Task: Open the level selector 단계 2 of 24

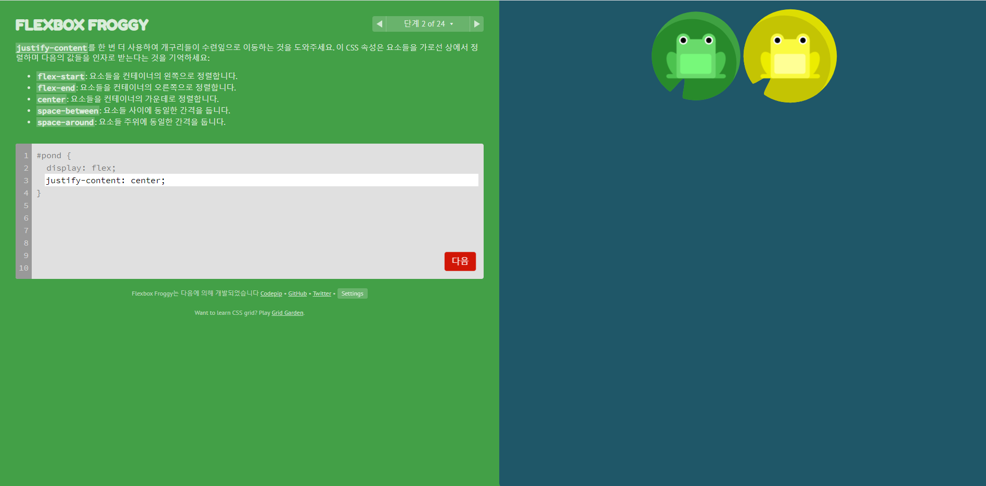Action: pyautogui.click(x=428, y=24)
